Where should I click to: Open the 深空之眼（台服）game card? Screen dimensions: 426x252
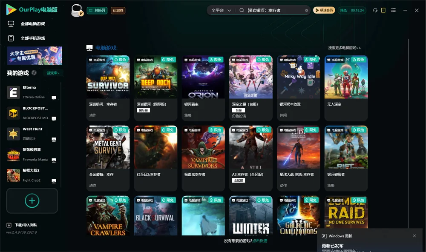point(251,88)
